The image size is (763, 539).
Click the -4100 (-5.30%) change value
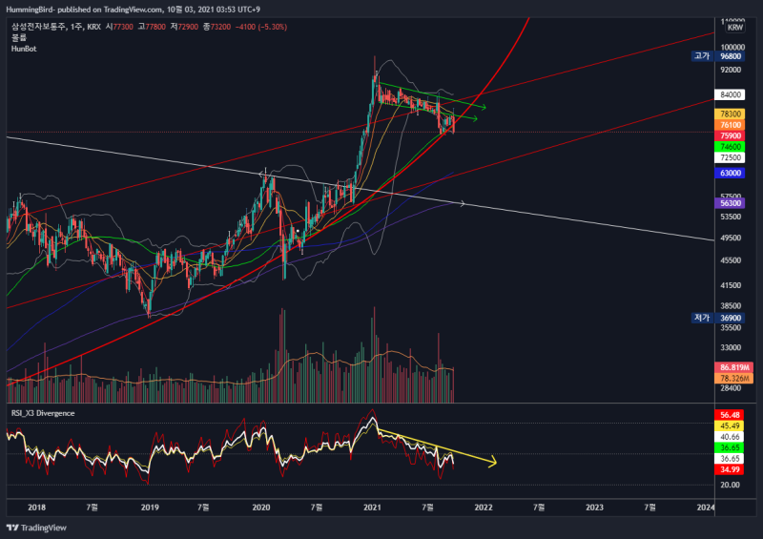[x=260, y=27]
